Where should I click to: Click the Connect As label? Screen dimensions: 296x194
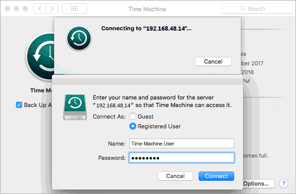(x=109, y=116)
